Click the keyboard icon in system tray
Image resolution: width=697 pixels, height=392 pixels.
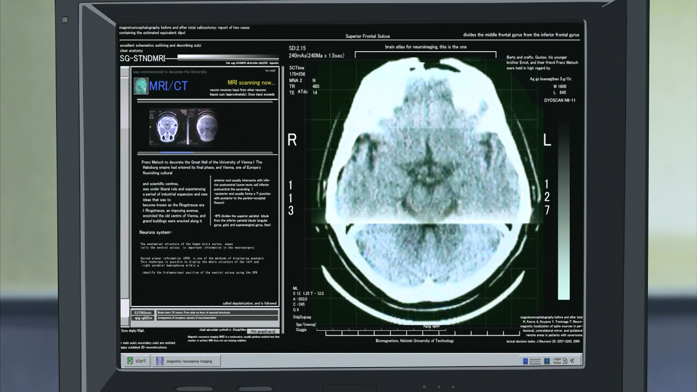[x=536, y=360]
